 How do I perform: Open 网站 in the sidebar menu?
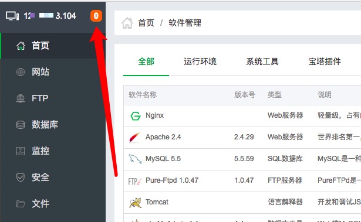[41, 72]
